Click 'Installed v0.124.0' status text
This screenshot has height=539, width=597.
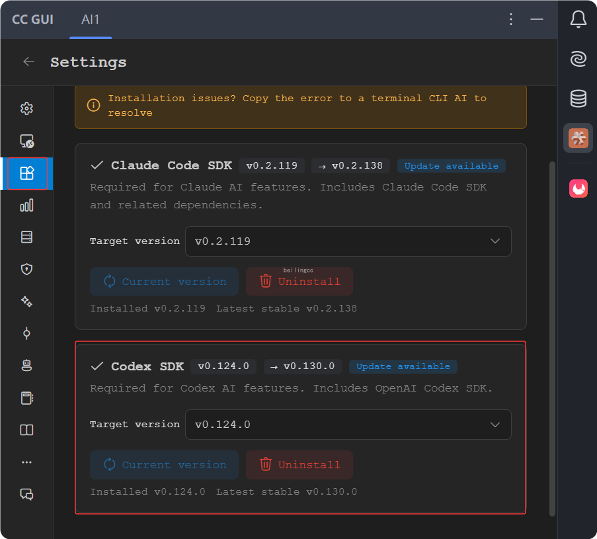(x=147, y=492)
